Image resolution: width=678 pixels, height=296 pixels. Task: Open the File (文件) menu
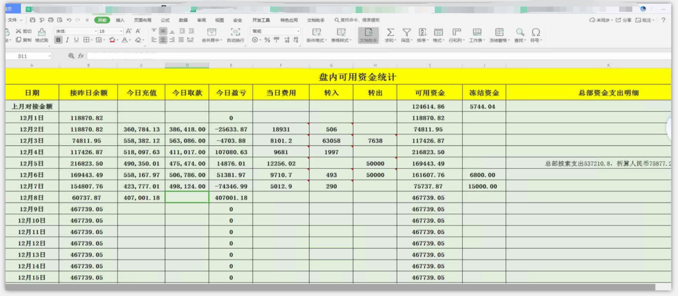pyautogui.click(x=15, y=20)
